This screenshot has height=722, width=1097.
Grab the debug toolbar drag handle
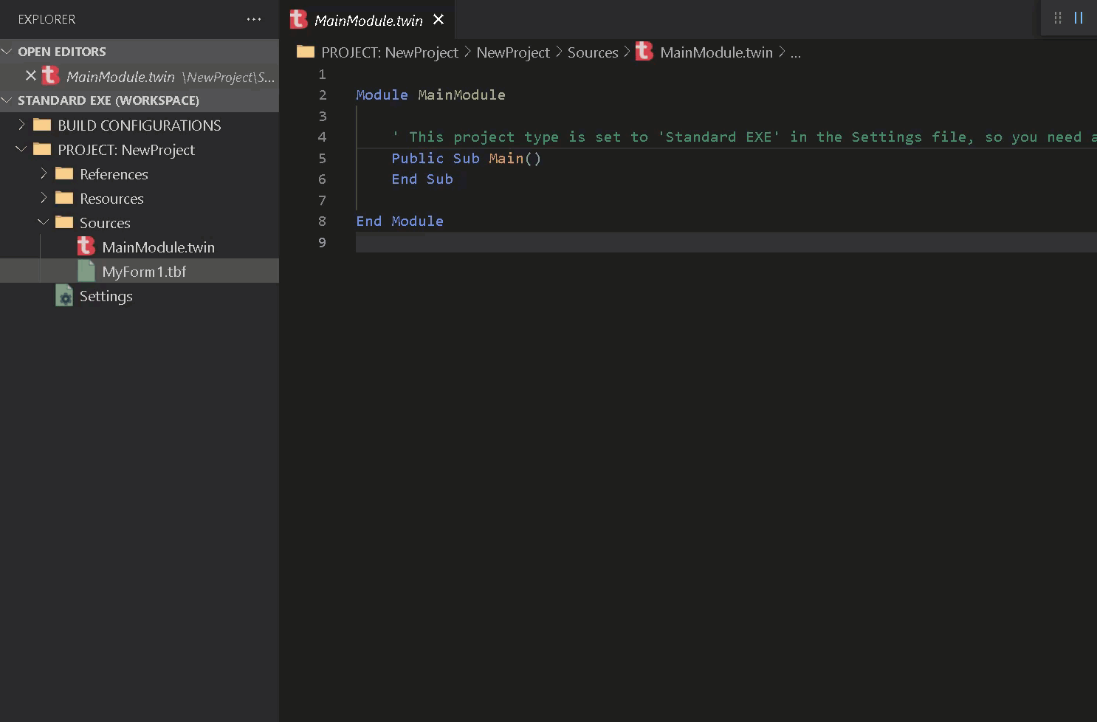pyautogui.click(x=1058, y=18)
